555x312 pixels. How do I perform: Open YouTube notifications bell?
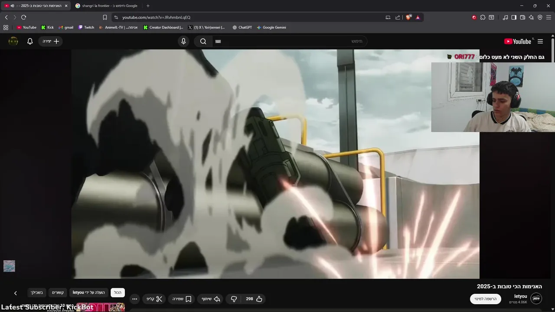(30, 41)
